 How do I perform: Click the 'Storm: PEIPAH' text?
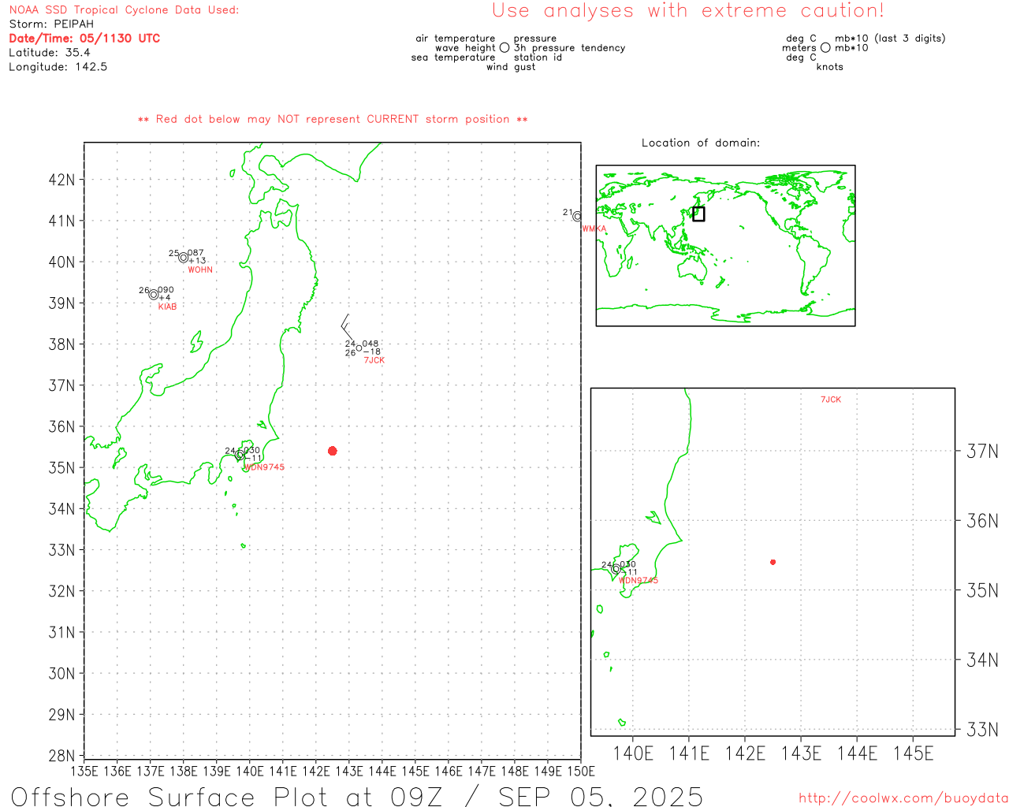(x=51, y=24)
